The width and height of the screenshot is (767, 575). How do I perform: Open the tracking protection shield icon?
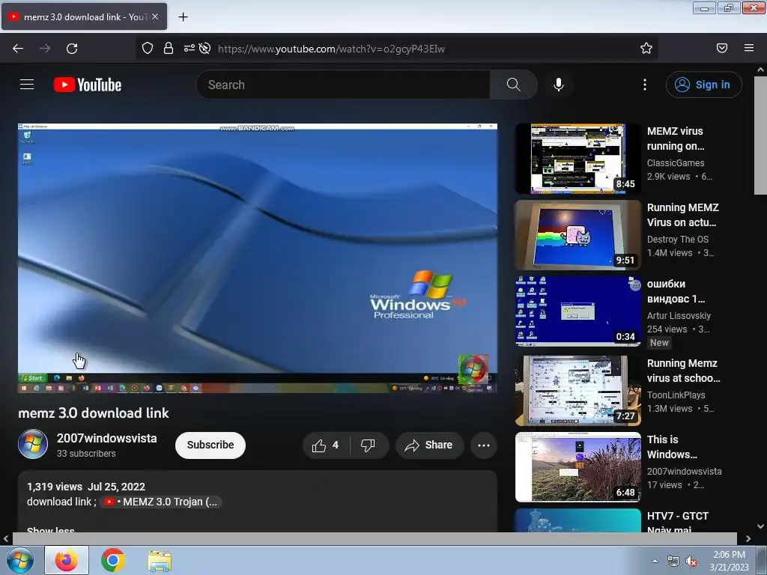click(x=148, y=48)
